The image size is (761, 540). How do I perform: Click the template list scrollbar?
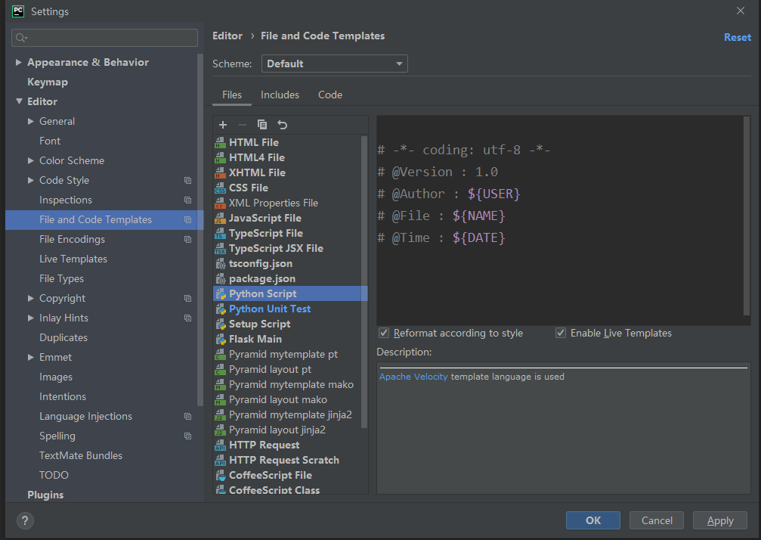click(x=364, y=281)
